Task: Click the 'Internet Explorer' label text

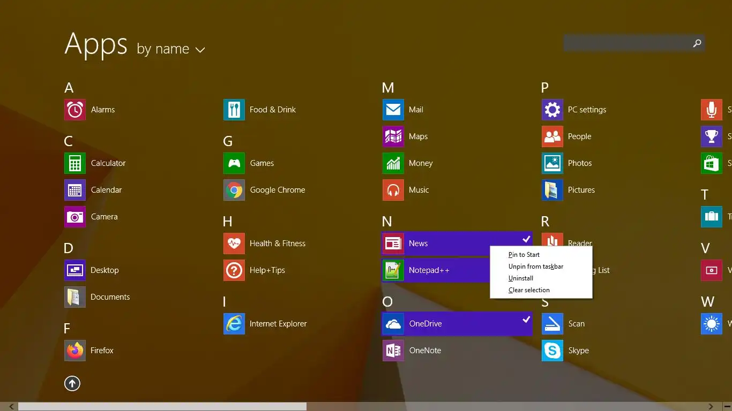Action: tap(278, 324)
